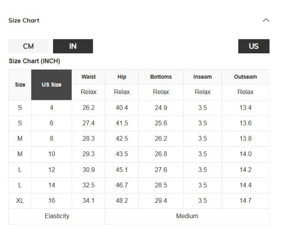Viewport: 281px width, 236px height.
Task: Click US size 16 cell
Action: 52,200
